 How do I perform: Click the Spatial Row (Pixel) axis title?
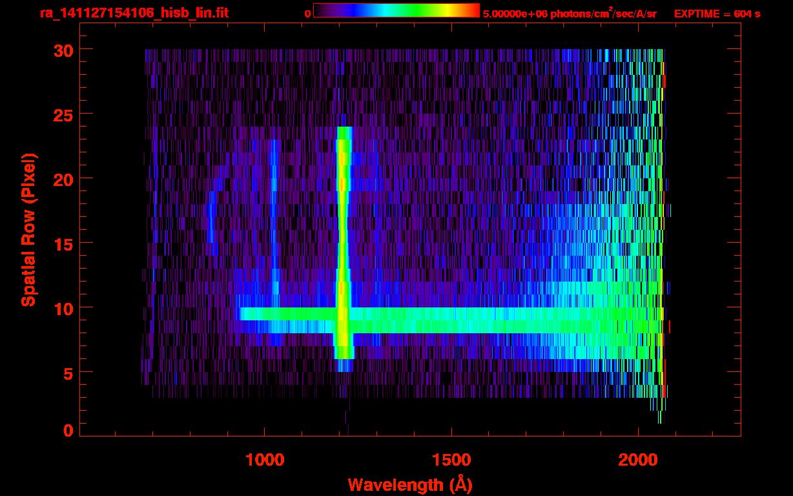point(28,230)
